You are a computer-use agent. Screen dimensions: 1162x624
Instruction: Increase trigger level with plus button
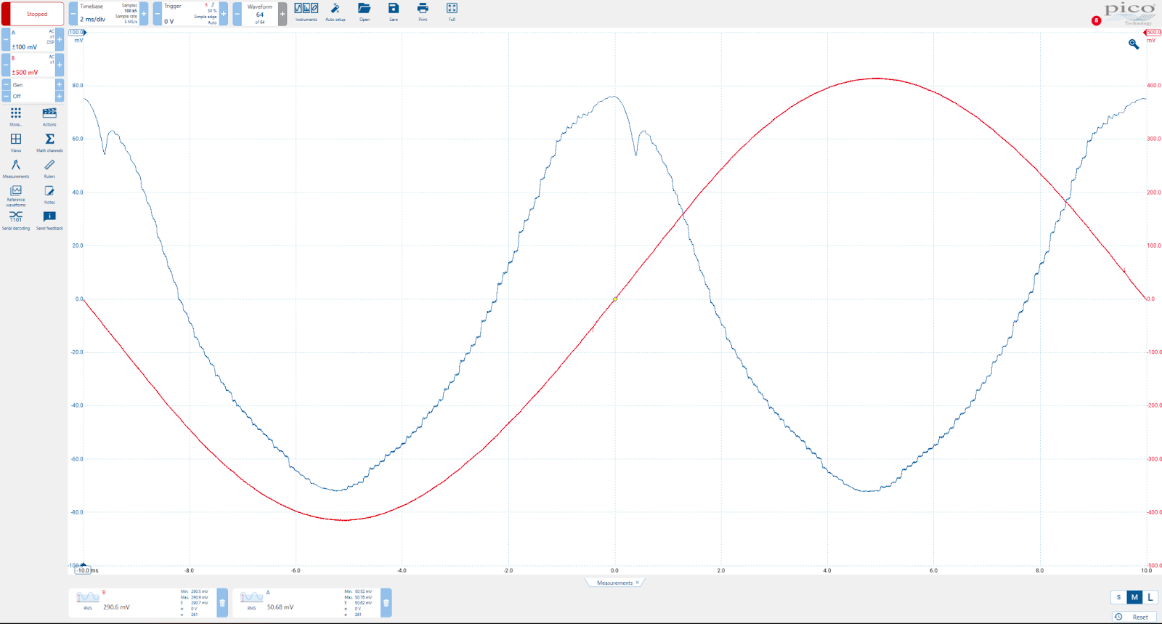(223, 14)
